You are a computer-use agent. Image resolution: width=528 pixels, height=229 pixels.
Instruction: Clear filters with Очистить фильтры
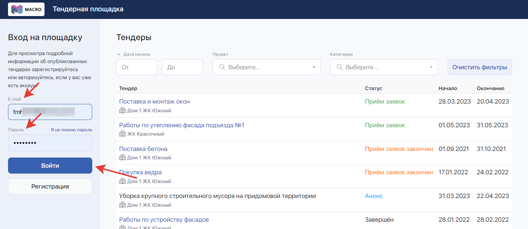[x=480, y=67]
